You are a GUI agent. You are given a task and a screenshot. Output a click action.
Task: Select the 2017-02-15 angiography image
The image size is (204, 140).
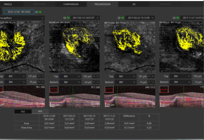(75, 47)
